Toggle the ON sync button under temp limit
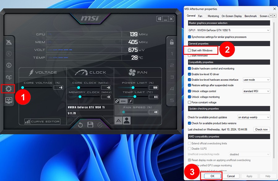278x181 pixels. (x=123, y=101)
